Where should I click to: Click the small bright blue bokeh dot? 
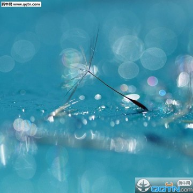tap(162, 93)
